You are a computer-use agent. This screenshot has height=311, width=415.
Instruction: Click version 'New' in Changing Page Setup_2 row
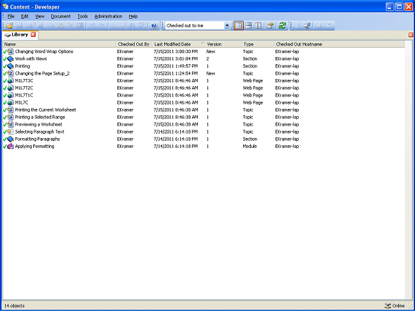point(211,73)
